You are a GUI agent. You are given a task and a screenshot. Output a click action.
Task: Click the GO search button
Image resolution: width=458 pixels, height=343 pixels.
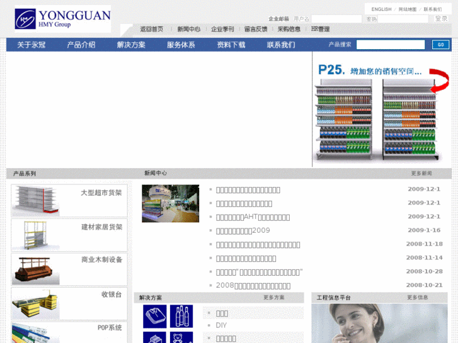coord(441,45)
